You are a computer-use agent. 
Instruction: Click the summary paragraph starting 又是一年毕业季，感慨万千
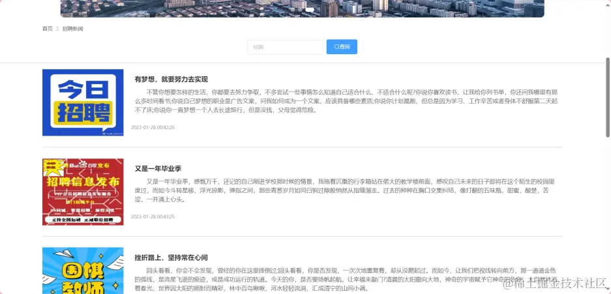[x=344, y=190]
